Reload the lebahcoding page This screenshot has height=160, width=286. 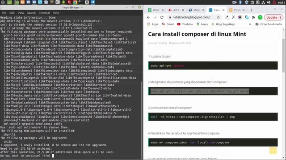coord(162,17)
